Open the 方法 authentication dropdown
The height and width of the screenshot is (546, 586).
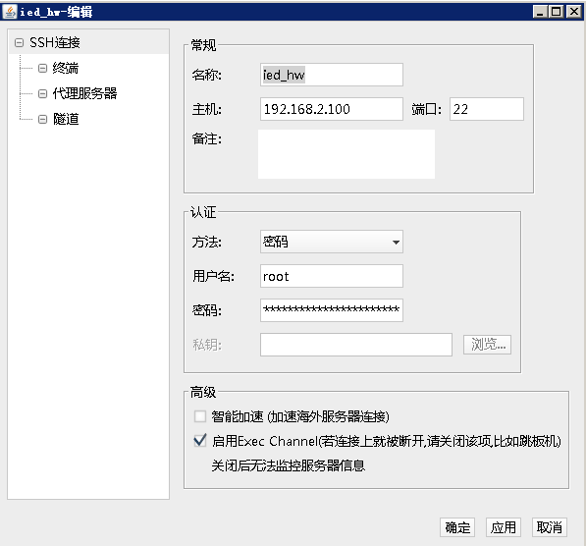click(332, 242)
